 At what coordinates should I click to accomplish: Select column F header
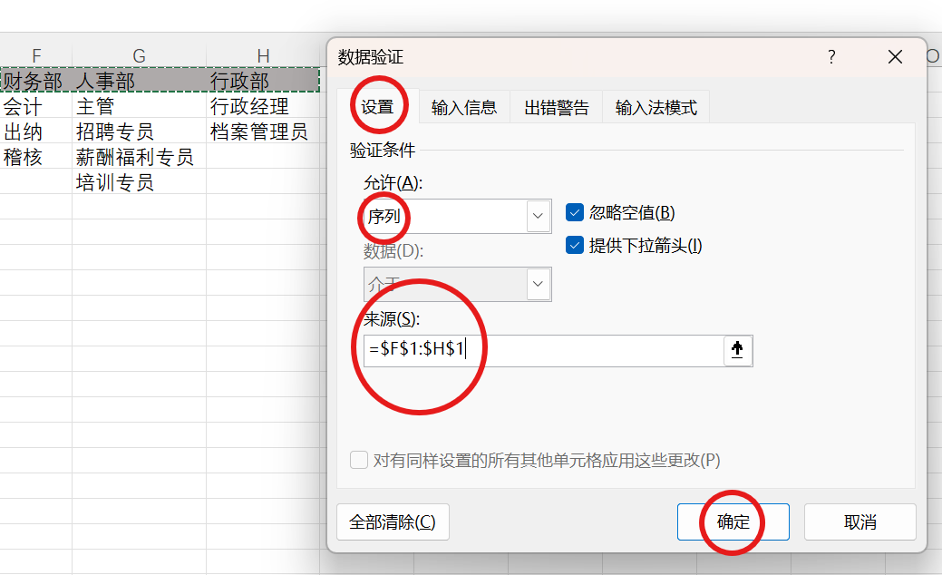[x=36, y=56]
